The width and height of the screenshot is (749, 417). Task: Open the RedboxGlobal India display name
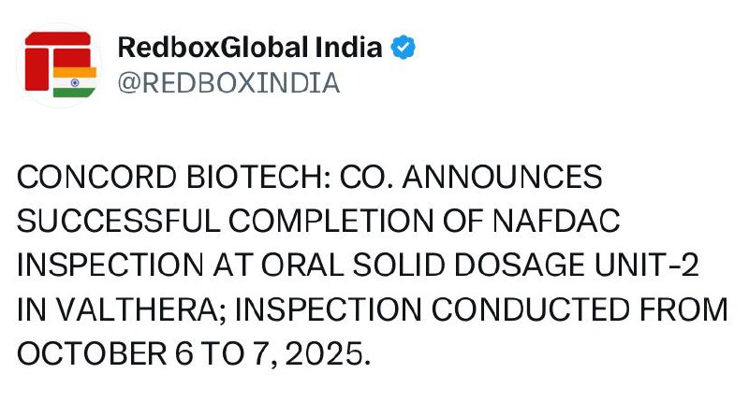click(250, 47)
